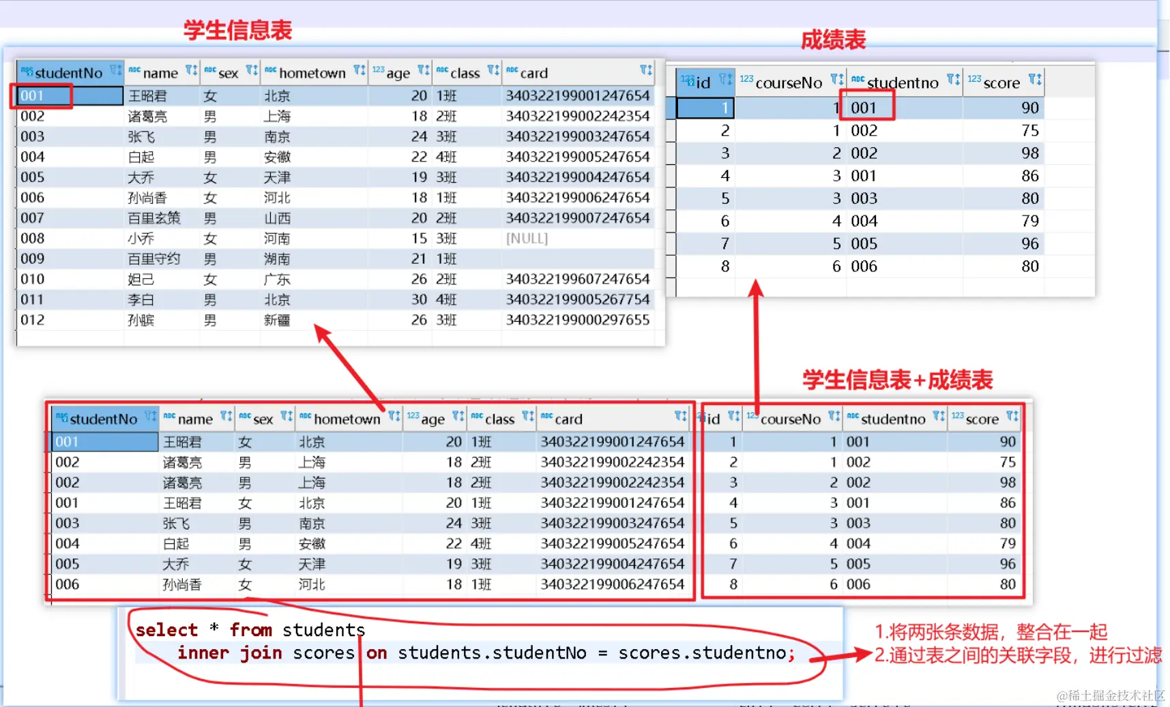This screenshot has height=707, width=1170.
Task: Open class column filter icon in 学生信息表 table
Action: [x=493, y=70]
